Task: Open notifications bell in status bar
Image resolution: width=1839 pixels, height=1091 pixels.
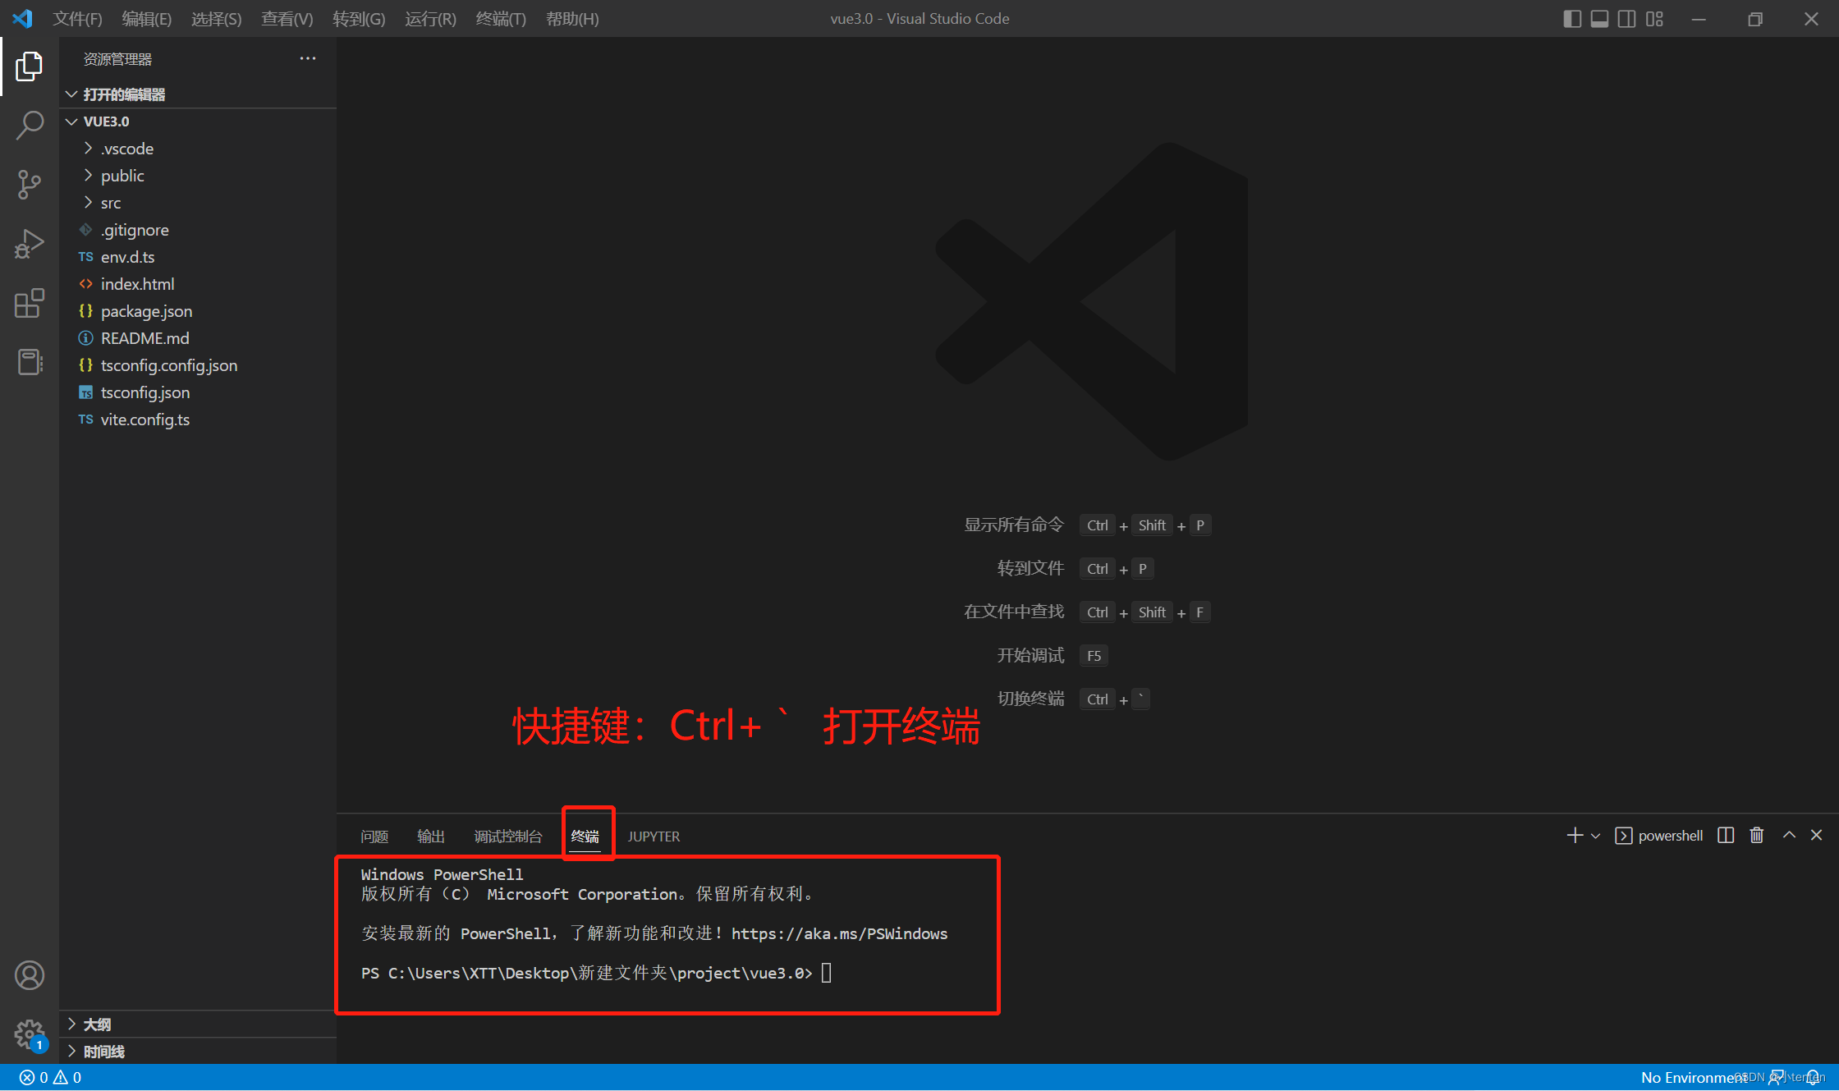Action: 1813,1078
